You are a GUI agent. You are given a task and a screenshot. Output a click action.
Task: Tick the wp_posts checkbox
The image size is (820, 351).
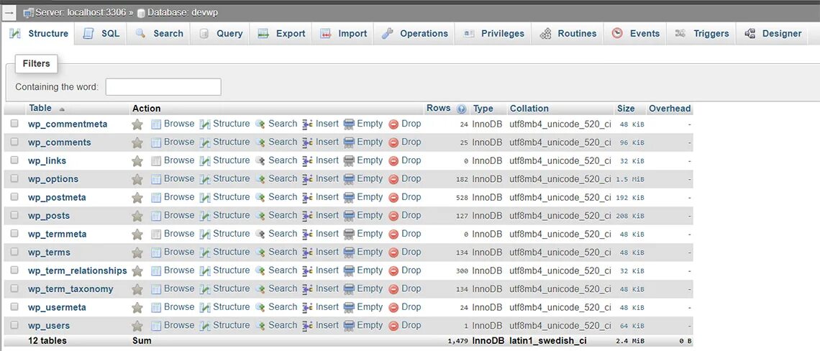tap(14, 215)
